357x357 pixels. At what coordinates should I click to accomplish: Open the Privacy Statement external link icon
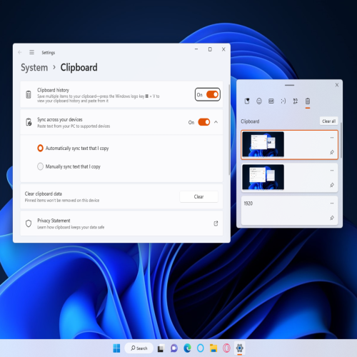(x=216, y=223)
